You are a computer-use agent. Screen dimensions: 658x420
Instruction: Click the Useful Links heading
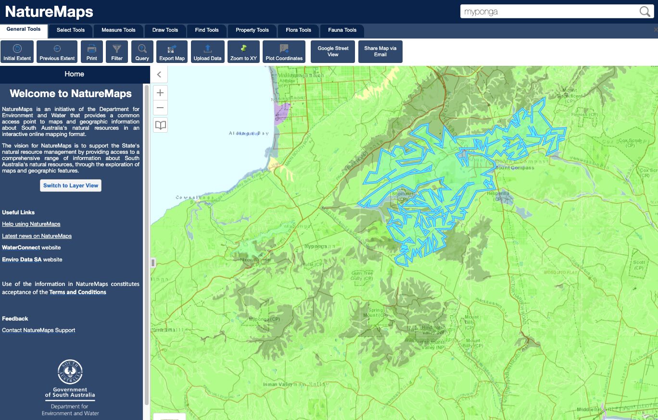pos(18,212)
